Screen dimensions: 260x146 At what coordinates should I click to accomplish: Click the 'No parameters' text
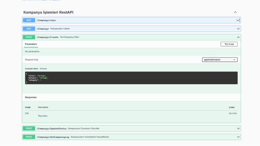(32, 52)
